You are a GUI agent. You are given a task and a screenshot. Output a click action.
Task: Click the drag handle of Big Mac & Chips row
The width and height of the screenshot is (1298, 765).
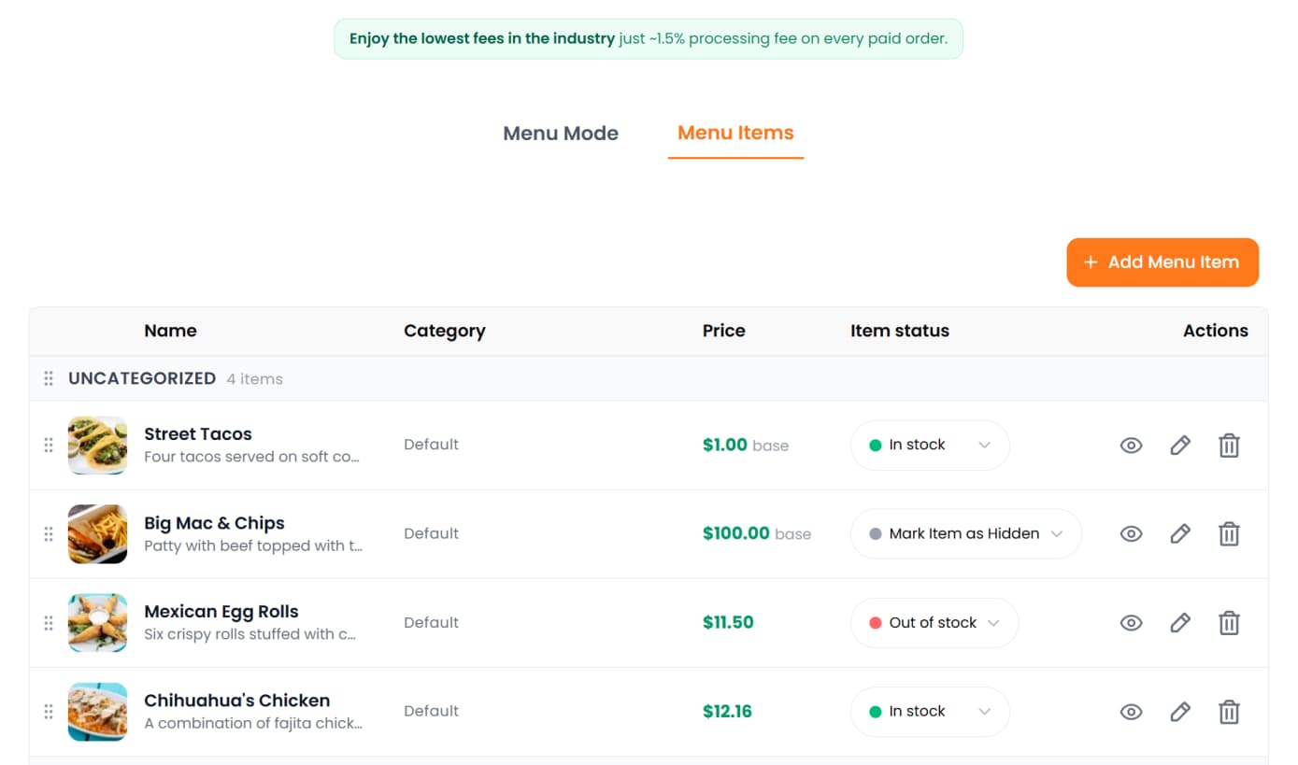49,534
